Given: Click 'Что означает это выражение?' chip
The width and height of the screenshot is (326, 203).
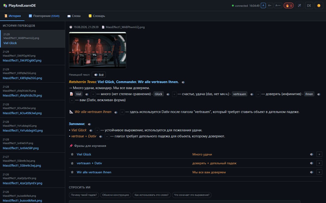Looking at the screenshot, I should pos(192,195).
